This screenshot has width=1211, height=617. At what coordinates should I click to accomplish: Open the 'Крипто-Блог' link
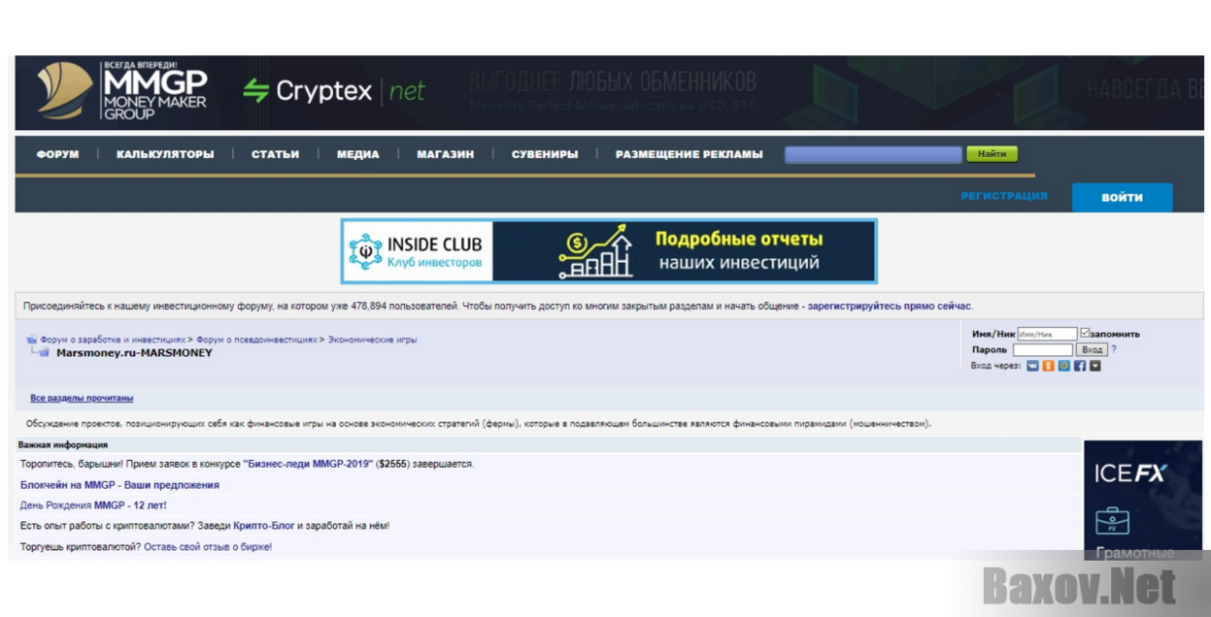[x=263, y=526]
